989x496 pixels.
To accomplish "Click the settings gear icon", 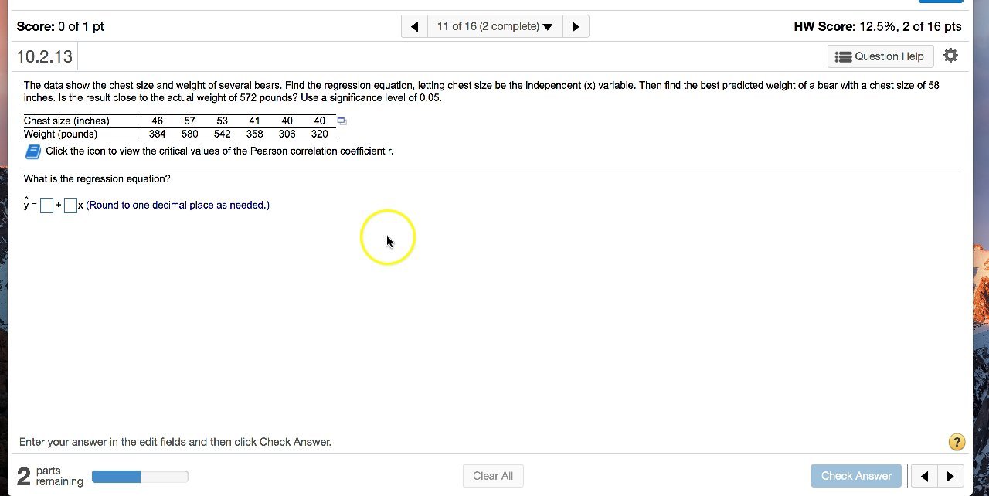I will pos(950,55).
